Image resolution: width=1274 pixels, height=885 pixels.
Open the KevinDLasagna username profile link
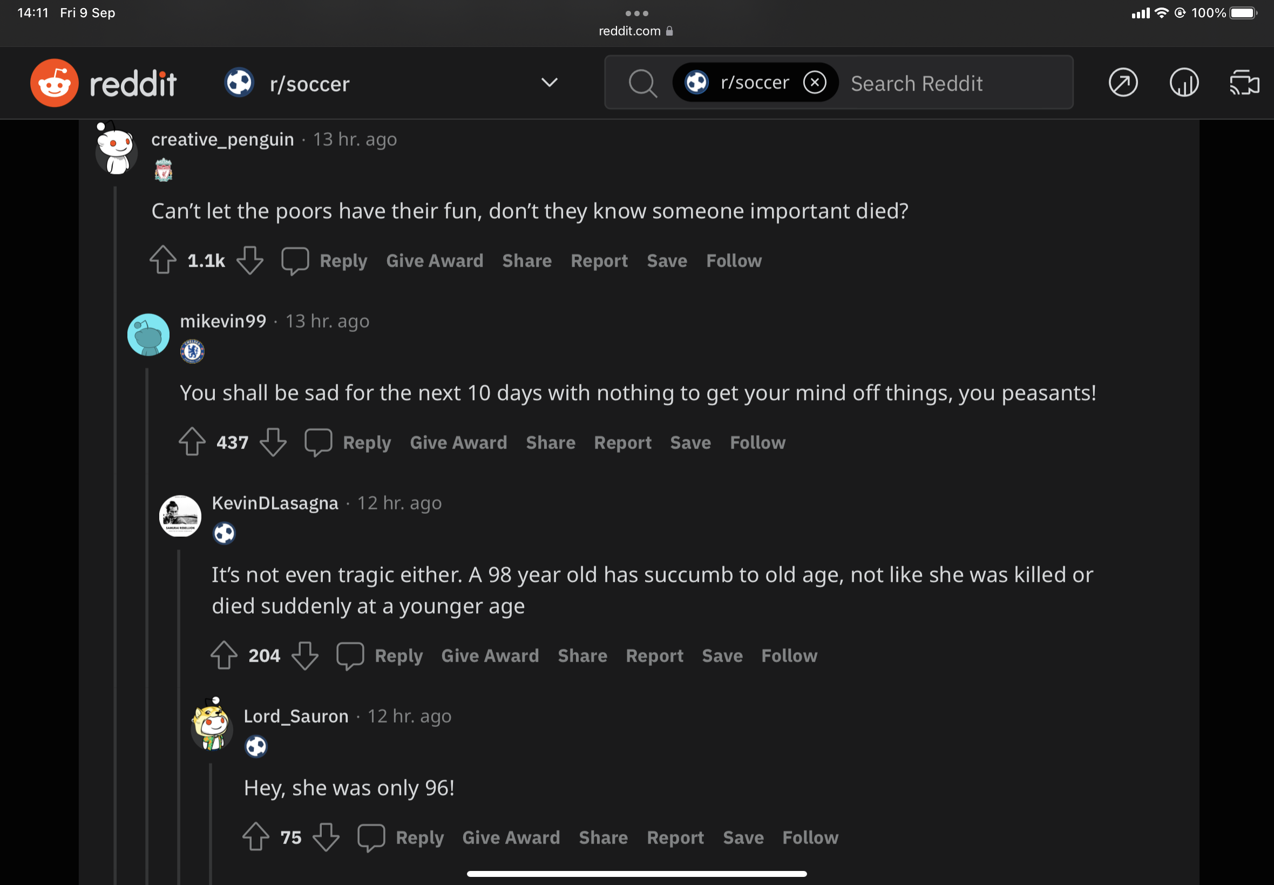click(x=275, y=503)
